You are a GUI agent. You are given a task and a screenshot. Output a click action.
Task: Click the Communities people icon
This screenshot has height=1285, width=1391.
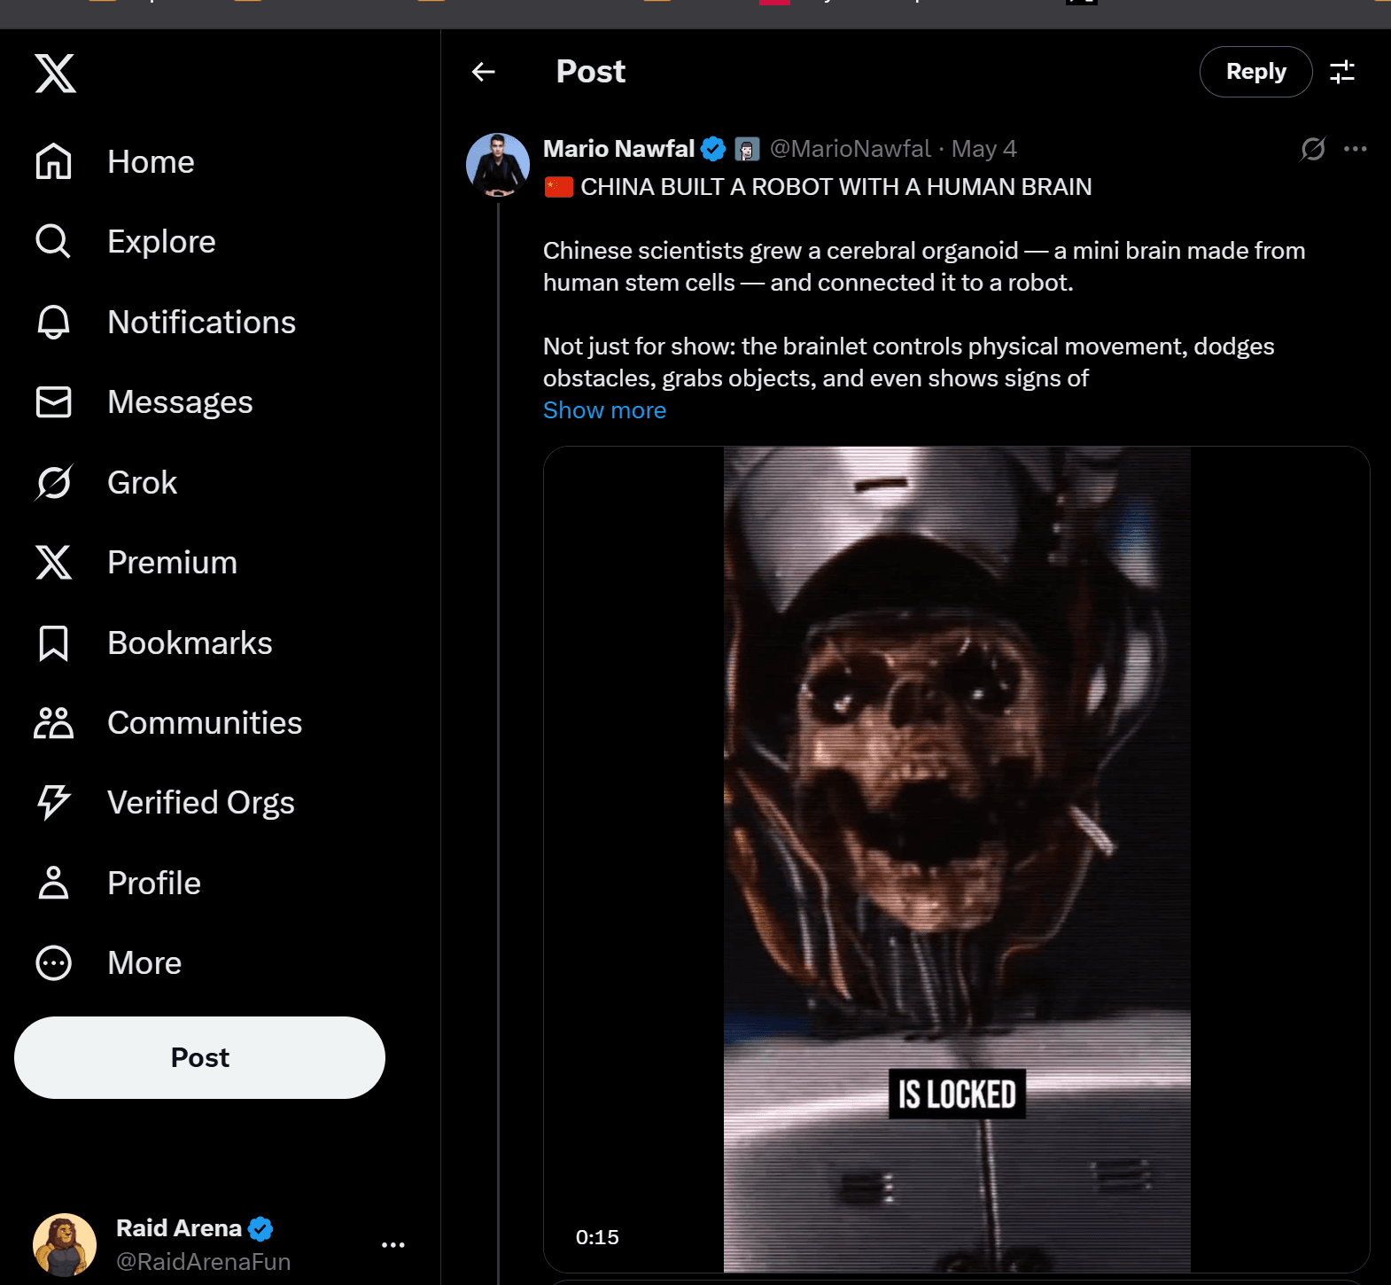click(53, 722)
